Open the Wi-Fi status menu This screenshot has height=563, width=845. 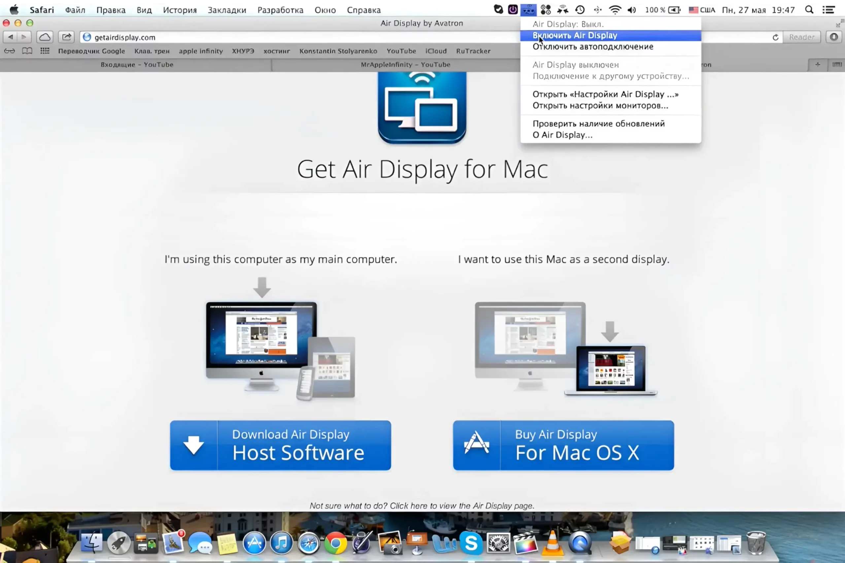click(x=615, y=10)
